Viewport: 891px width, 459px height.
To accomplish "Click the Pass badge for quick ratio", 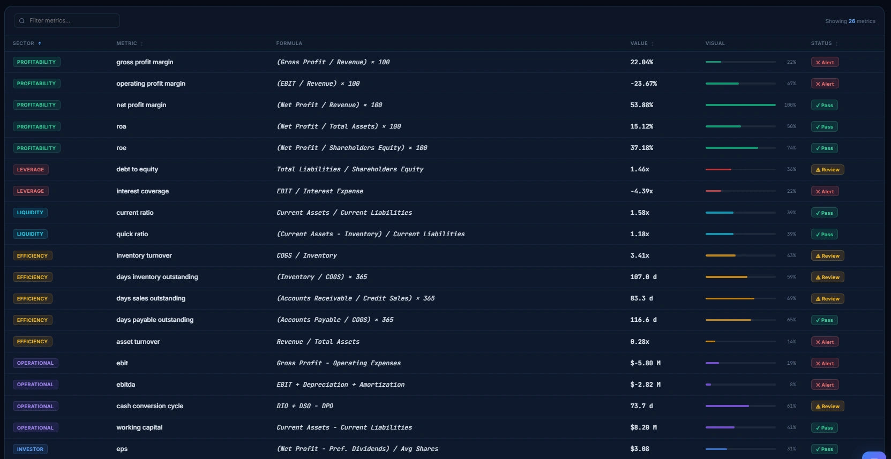I will [824, 234].
